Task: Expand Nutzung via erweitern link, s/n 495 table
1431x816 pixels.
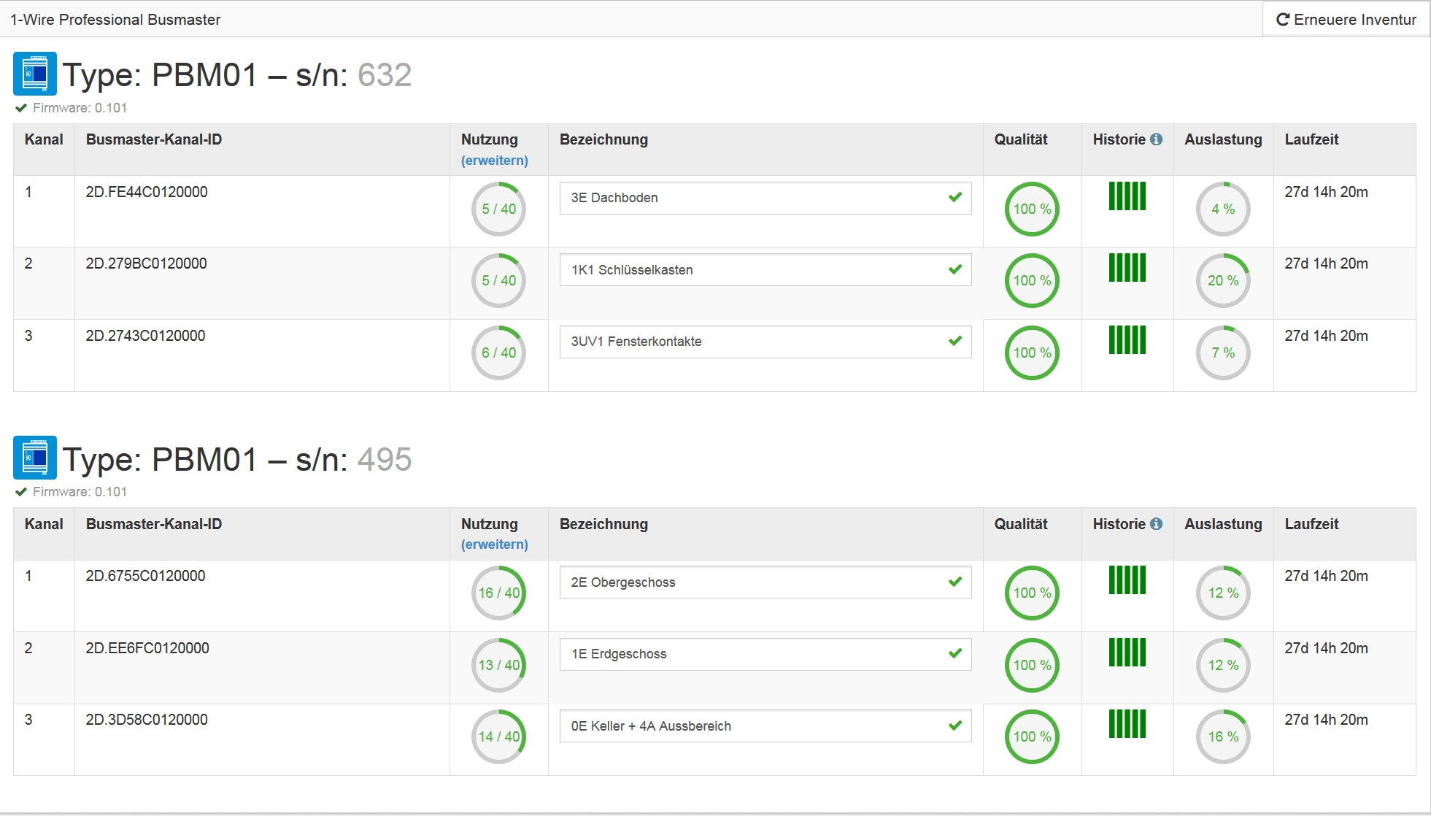Action: [494, 544]
